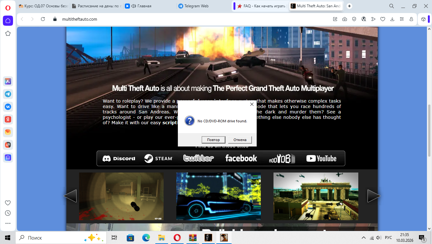Open the Discord link icon
432x244 pixels.
pyautogui.click(x=119, y=159)
